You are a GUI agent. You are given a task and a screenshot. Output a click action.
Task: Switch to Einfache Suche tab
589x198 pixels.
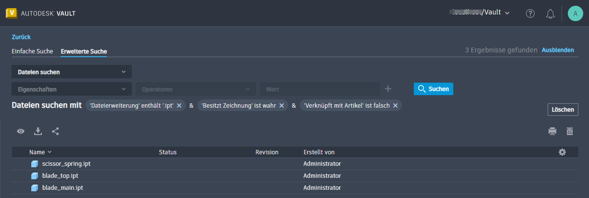pos(32,51)
